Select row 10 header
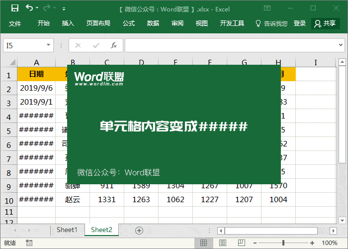 [x=8, y=201]
